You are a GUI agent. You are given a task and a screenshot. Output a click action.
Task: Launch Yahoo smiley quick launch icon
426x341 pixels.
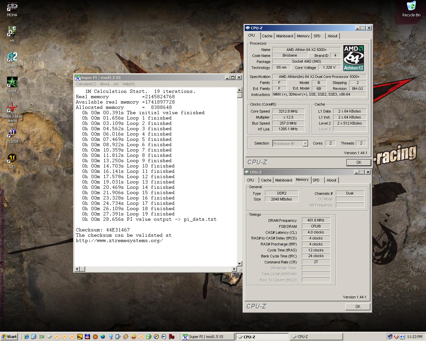(133, 337)
